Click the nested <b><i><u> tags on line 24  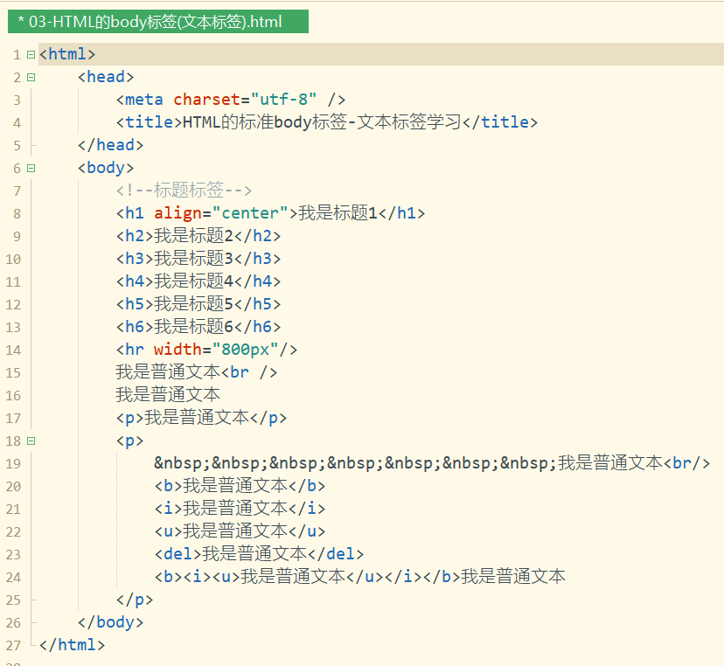(x=197, y=576)
